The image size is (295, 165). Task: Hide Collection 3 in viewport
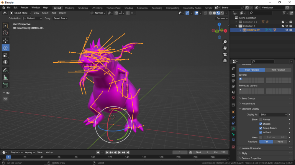tap(287, 26)
